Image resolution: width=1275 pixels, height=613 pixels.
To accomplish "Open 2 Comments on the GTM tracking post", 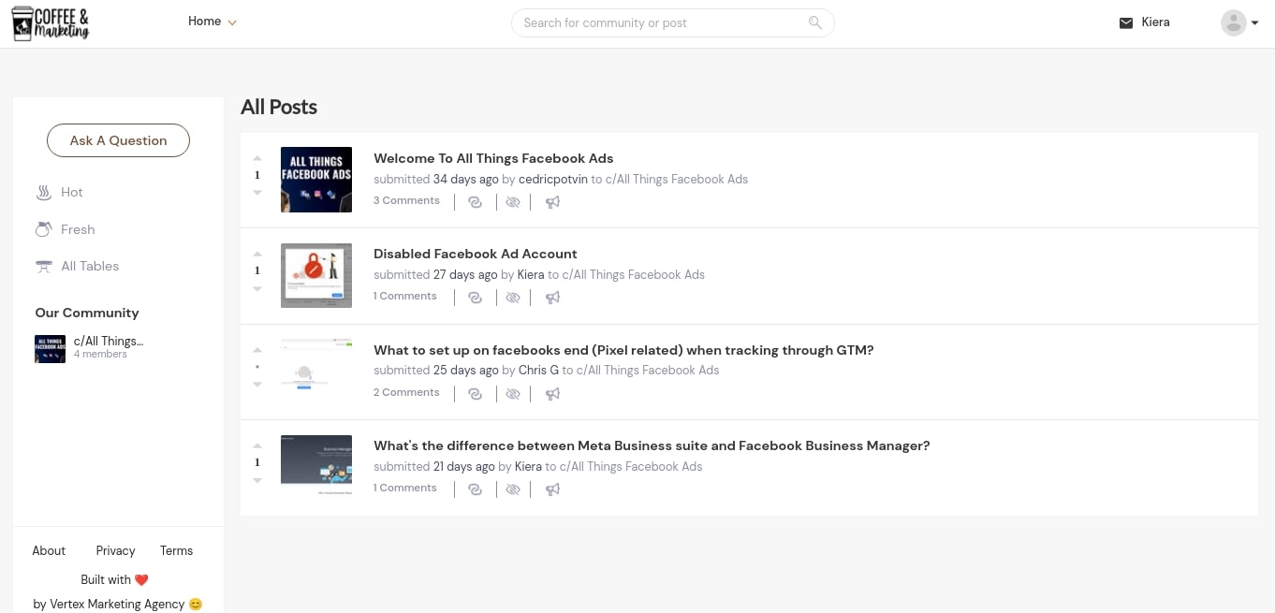I will 406,392.
